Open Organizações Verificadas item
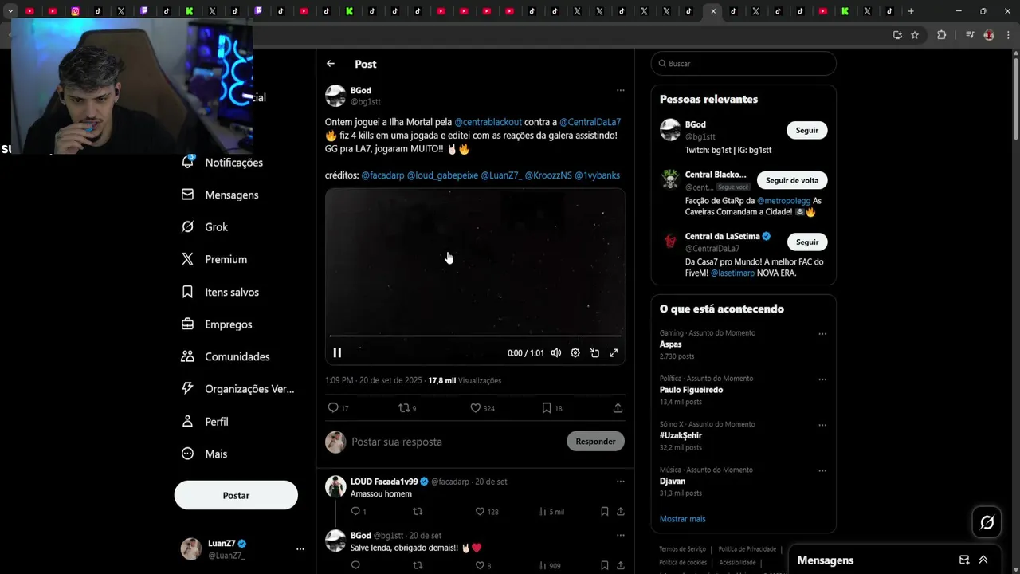Viewport: 1020px width, 574px height. [238, 389]
